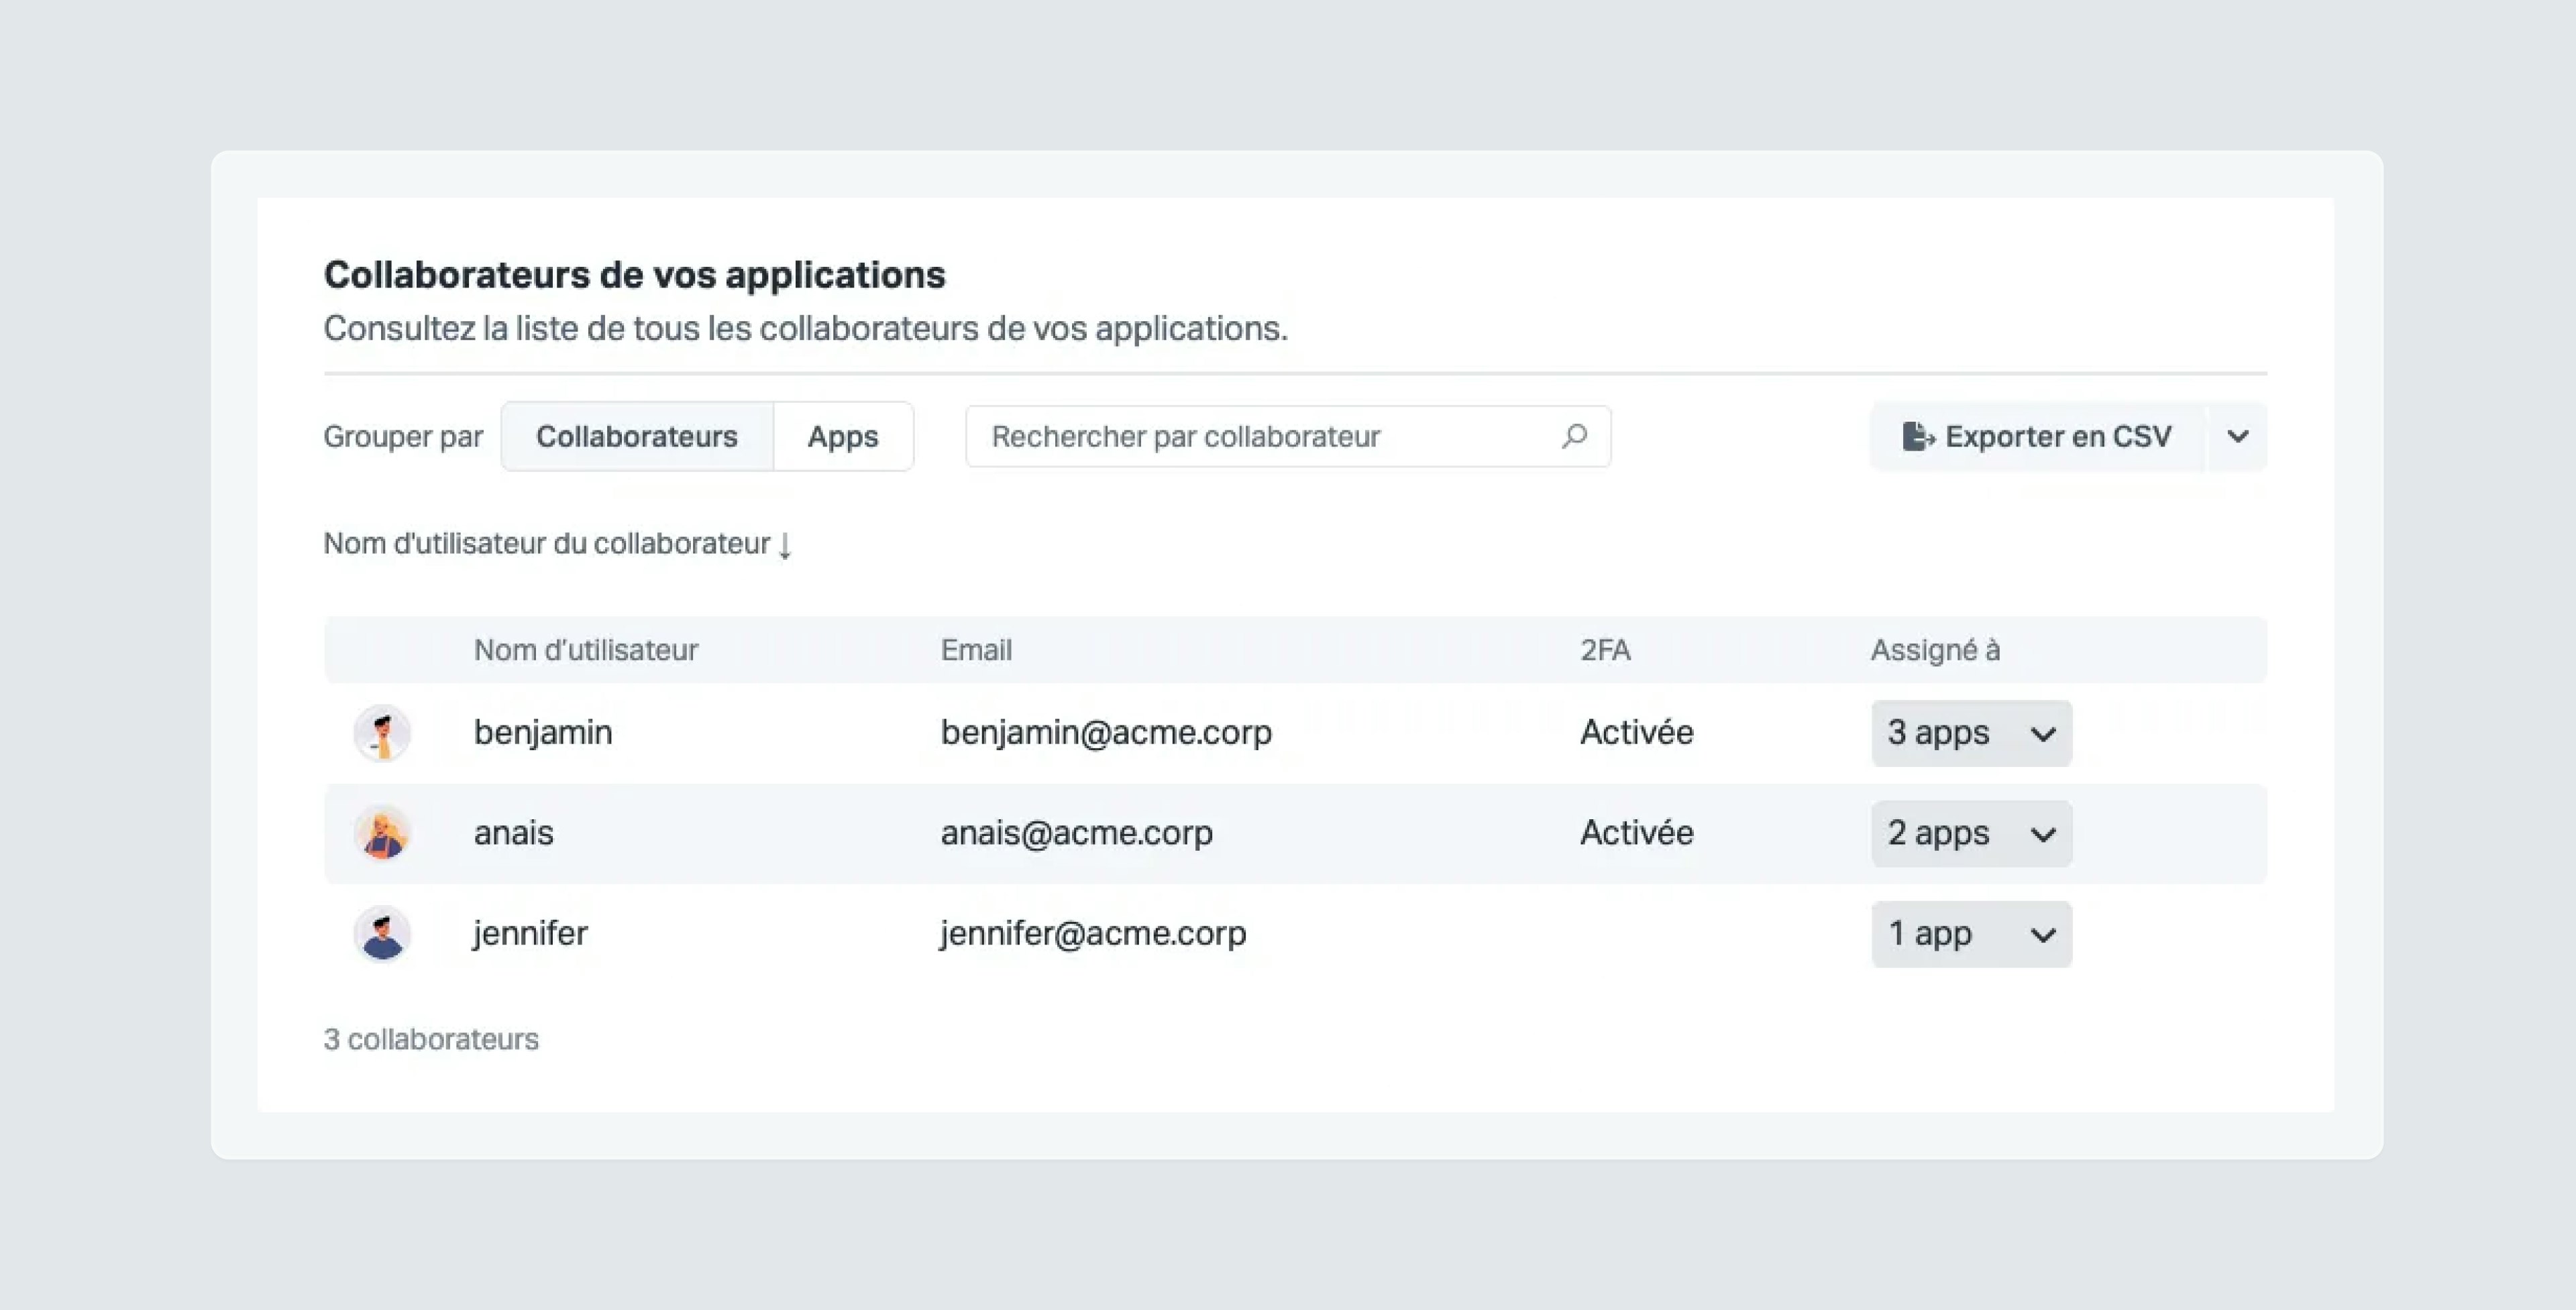Click the CSV export file icon
Screen dimensions: 2576x1310
click(x=1917, y=436)
